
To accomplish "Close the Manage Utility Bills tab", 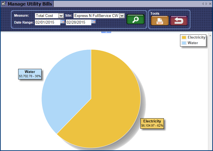I will click(210, 4).
